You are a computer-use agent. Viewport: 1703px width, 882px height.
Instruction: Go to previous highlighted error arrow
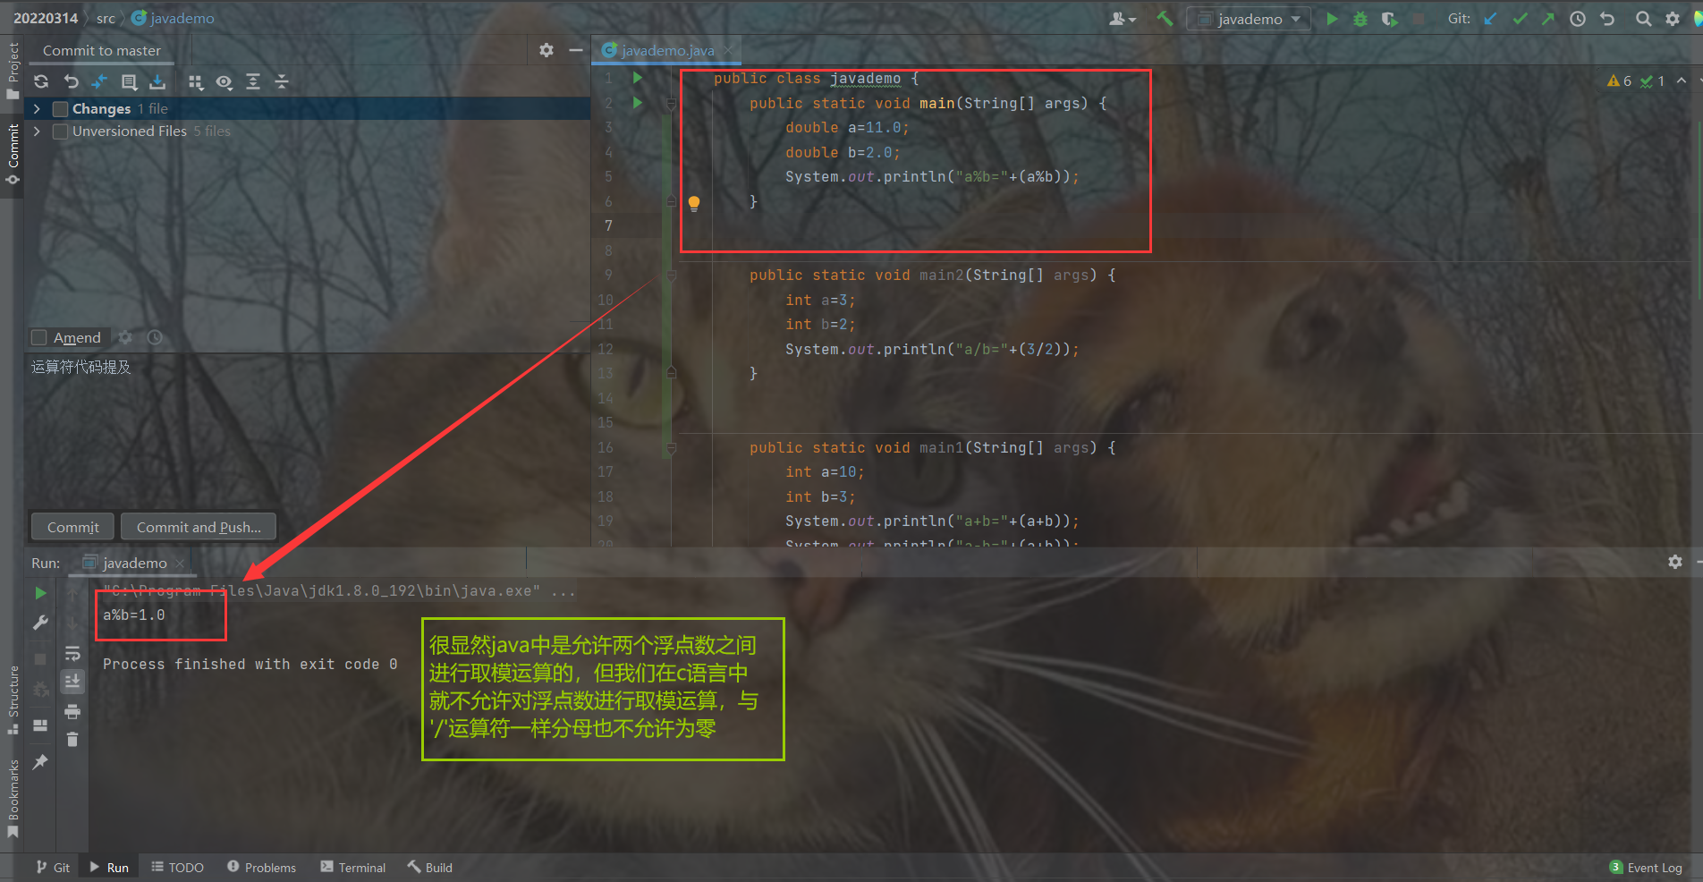[x=1682, y=81]
